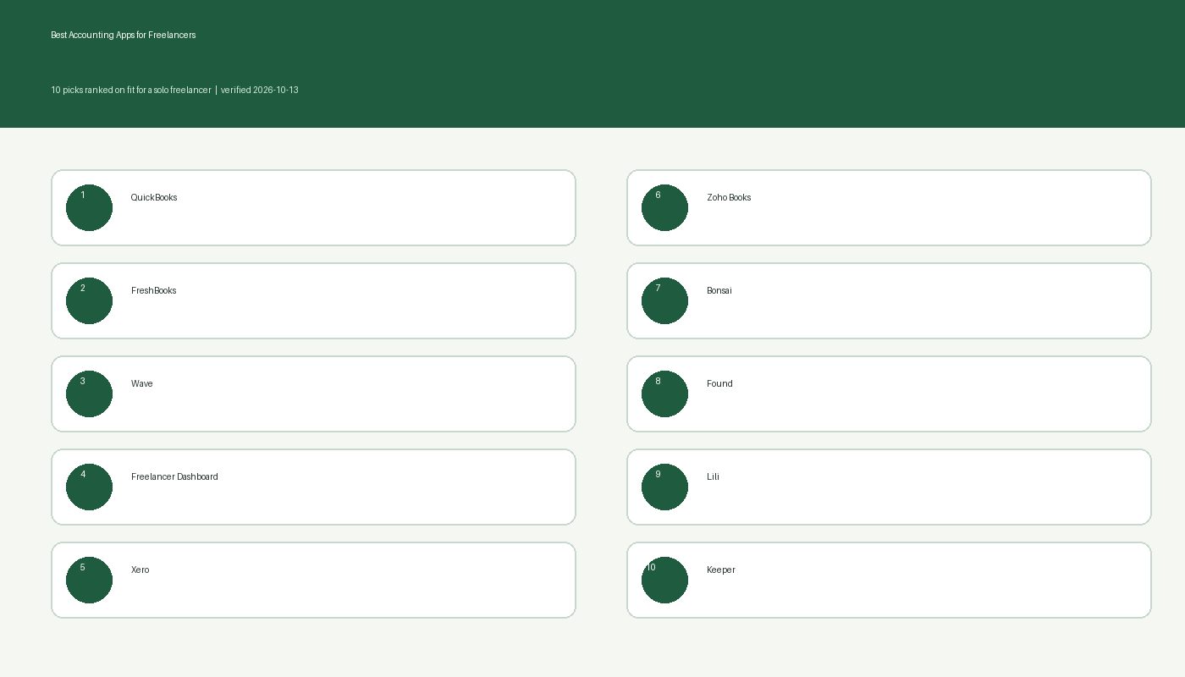Select the Xero entry name
Screen dimensions: 1185x677
pyautogui.click(x=141, y=570)
